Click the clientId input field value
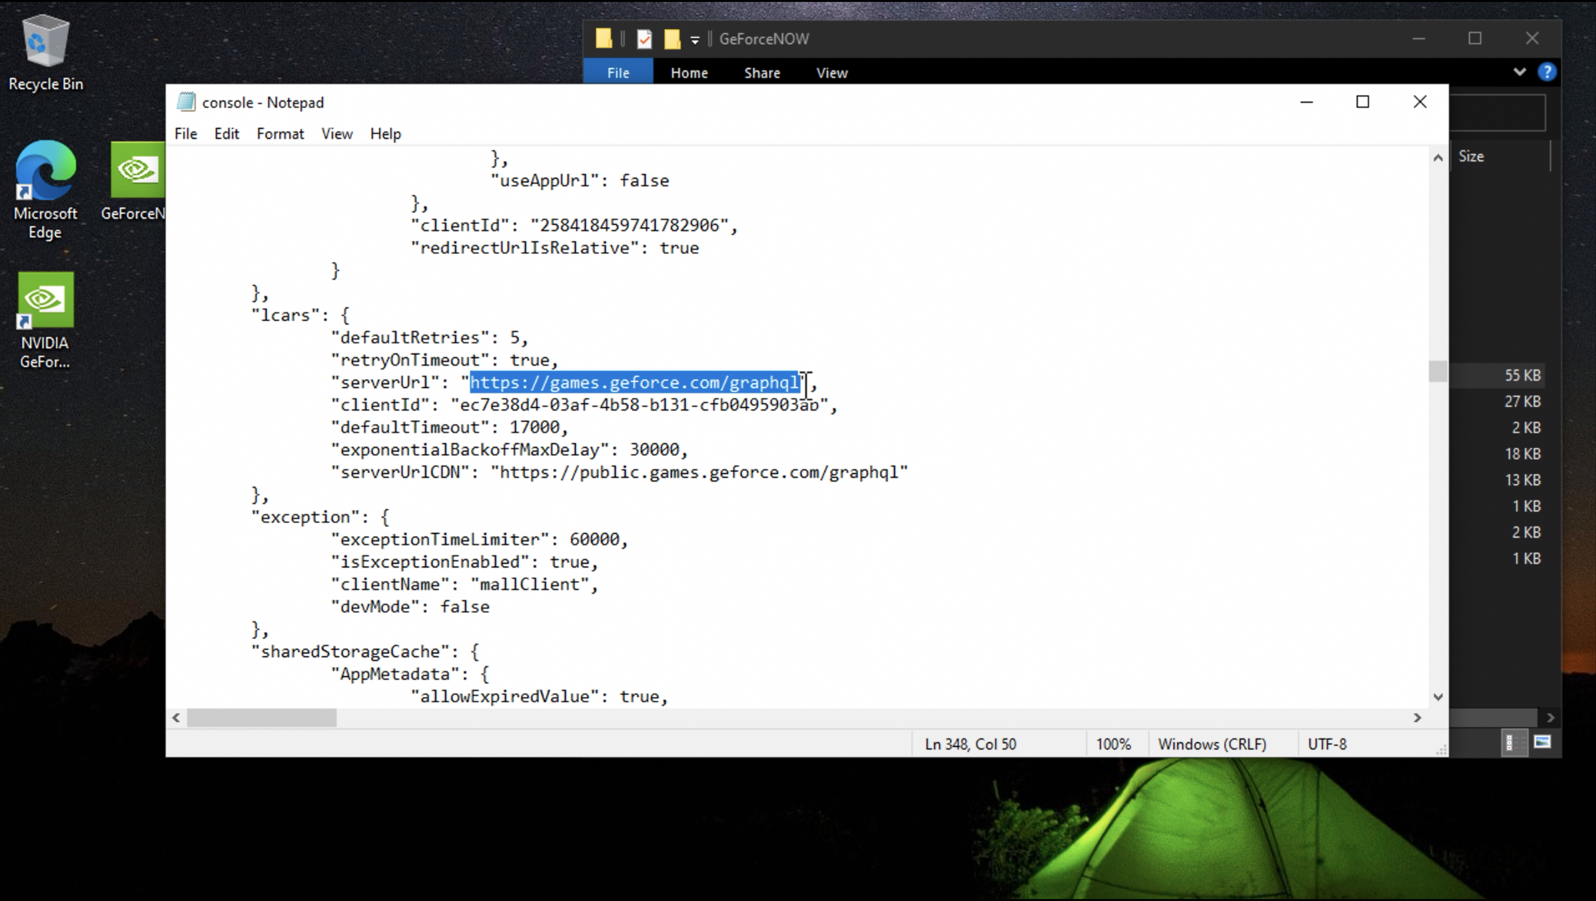 pyautogui.click(x=640, y=404)
